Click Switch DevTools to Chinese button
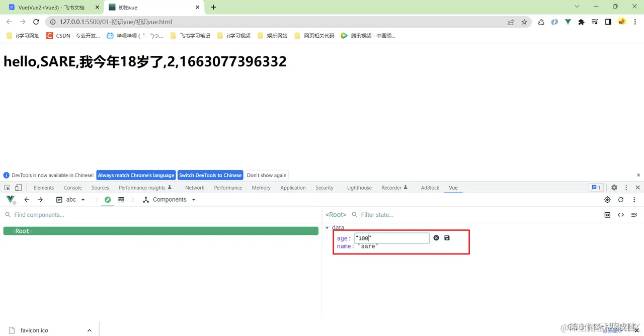Screen dimensions: 644x336 click(210, 175)
